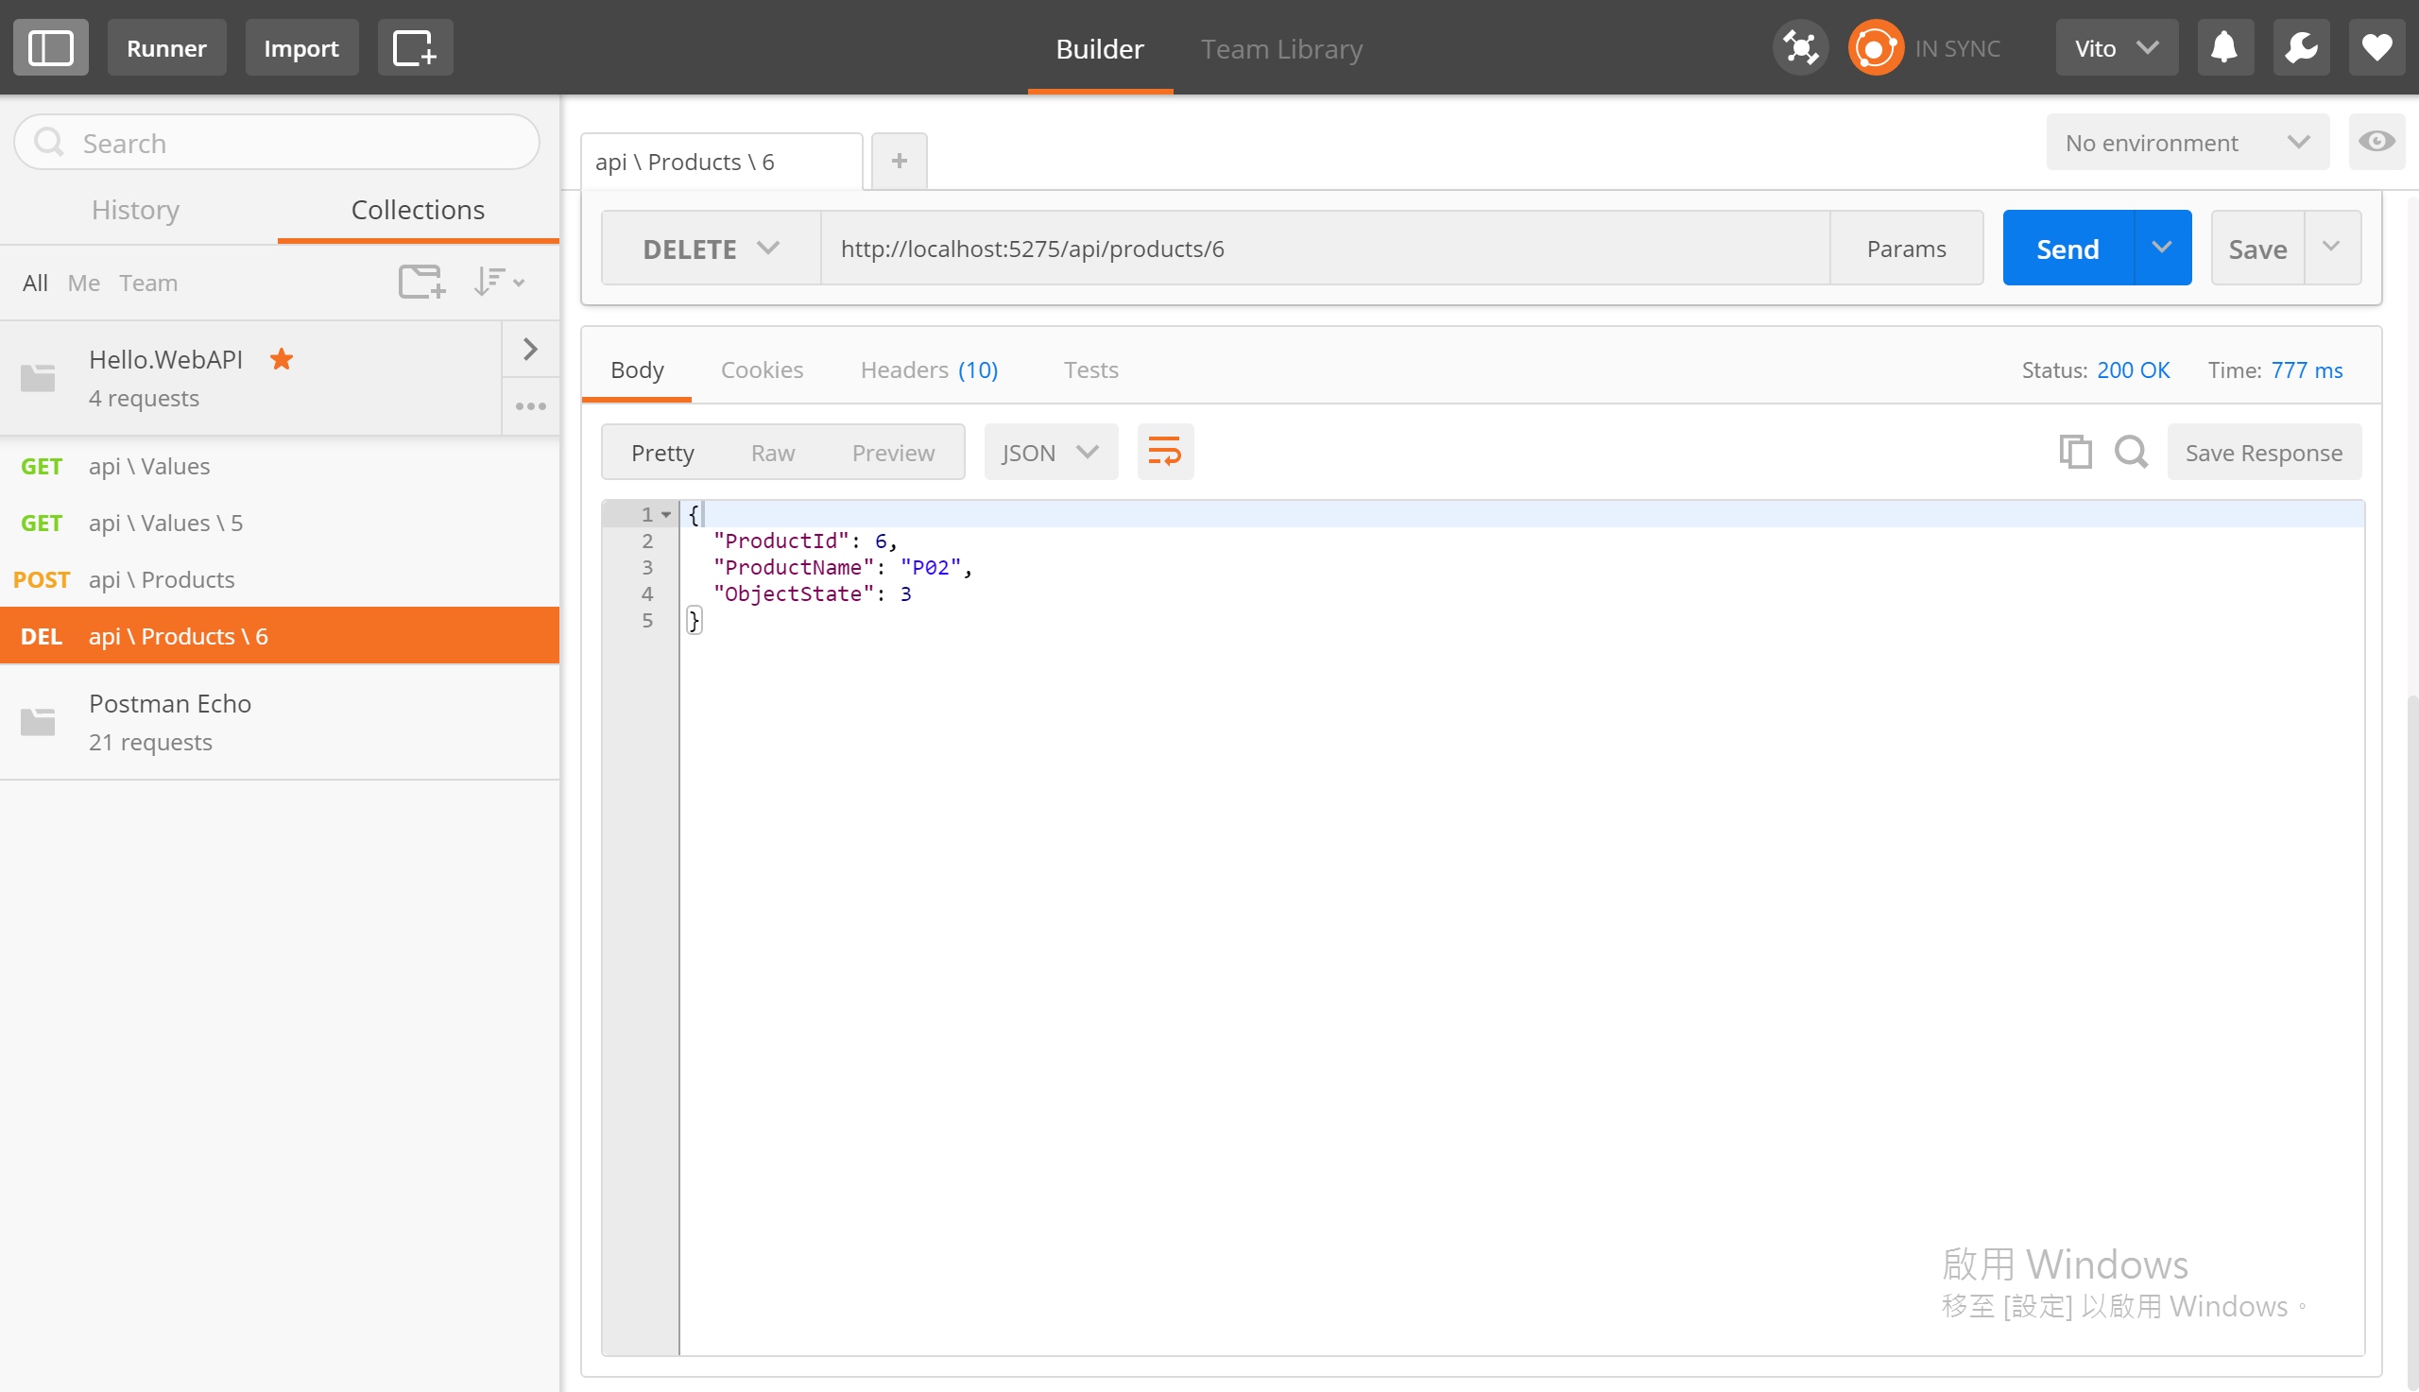Screen dimensions: 2419x1392
Task: Open response Tests tab
Action: click(1090, 370)
